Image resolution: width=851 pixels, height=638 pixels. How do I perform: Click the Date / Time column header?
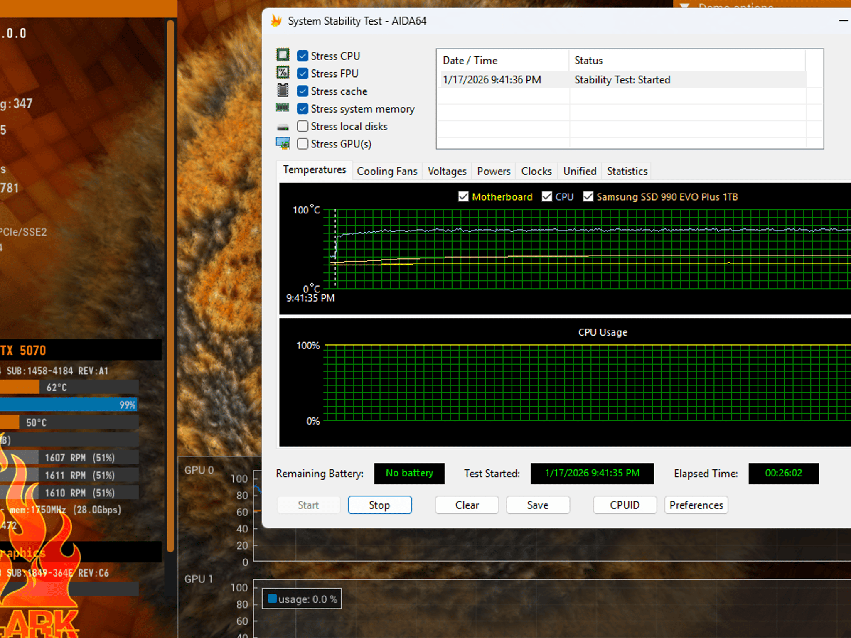pyautogui.click(x=503, y=61)
